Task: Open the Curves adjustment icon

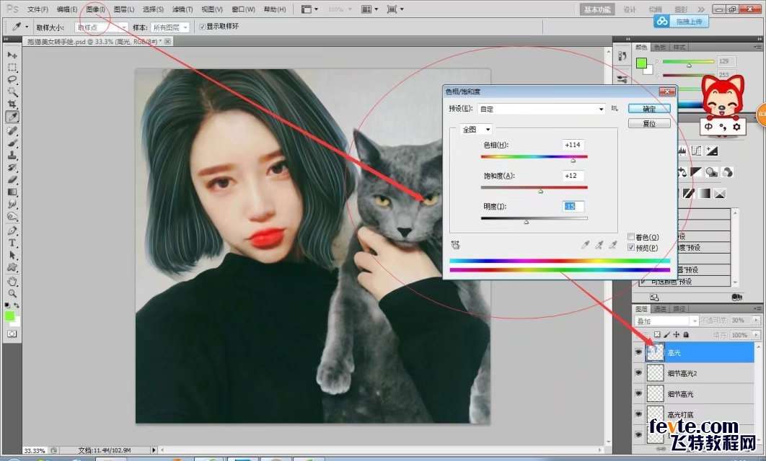Action: (697, 151)
